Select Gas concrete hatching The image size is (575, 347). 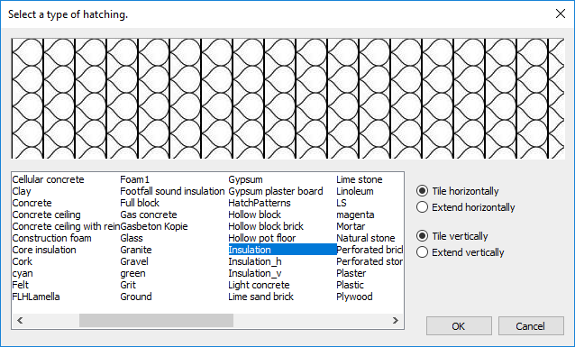click(x=149, y=215)
